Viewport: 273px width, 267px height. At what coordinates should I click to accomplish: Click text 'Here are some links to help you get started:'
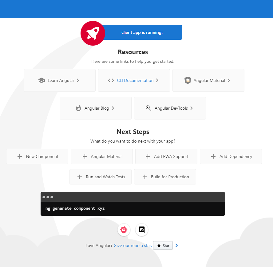133,61
